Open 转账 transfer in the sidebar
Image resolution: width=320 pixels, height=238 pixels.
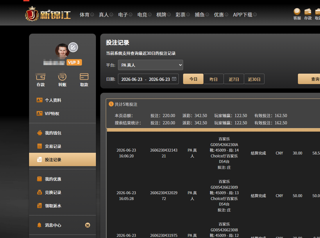tap(62, 80)
